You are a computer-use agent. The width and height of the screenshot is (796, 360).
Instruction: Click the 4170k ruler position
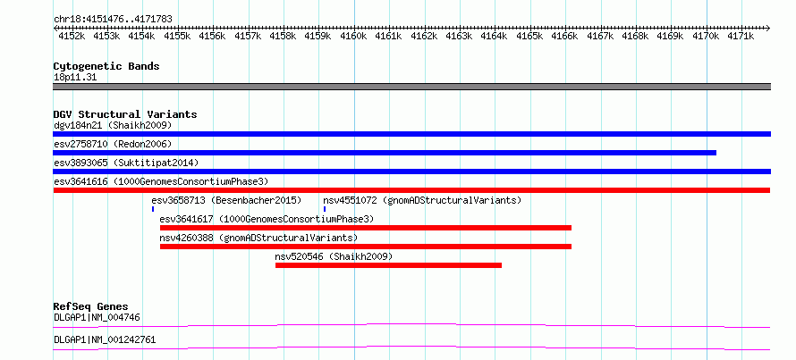[707, 36]
